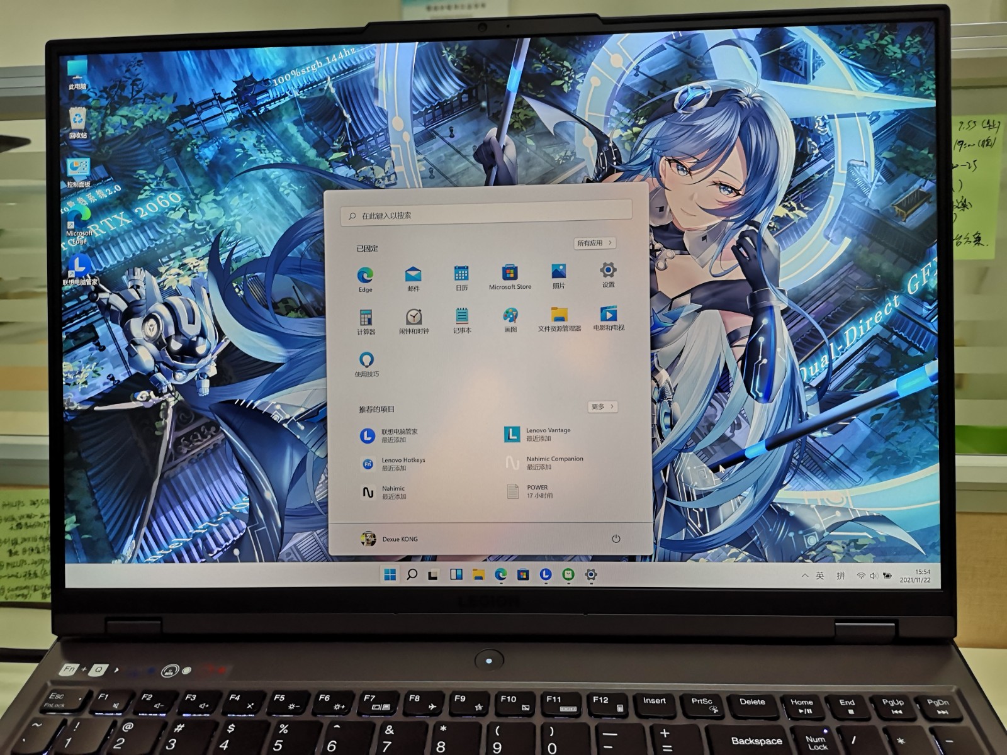
Task: Open the taskbar Widgets panel
Action: [x=456, y=574]
